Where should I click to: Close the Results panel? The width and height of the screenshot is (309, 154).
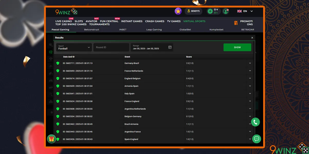(252, 38)
